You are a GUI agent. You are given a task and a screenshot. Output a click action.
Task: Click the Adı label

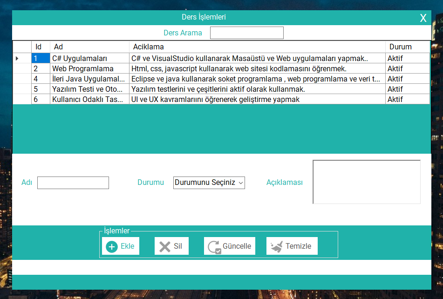(x=27, y=183)
